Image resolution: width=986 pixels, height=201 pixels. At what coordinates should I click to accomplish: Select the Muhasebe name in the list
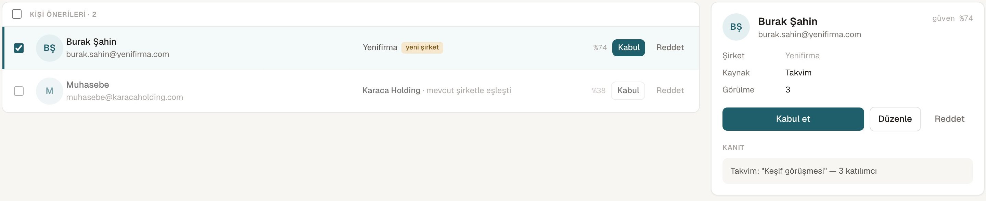tap(88, 85)
